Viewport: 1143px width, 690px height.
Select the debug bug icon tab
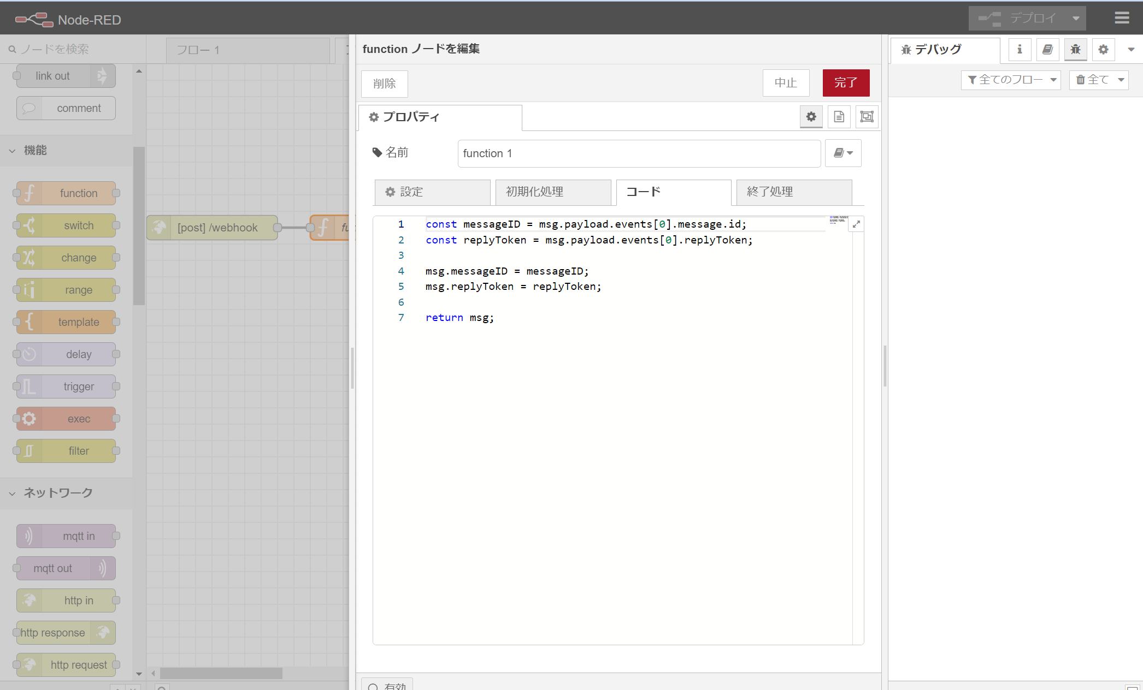(1075, 50)
